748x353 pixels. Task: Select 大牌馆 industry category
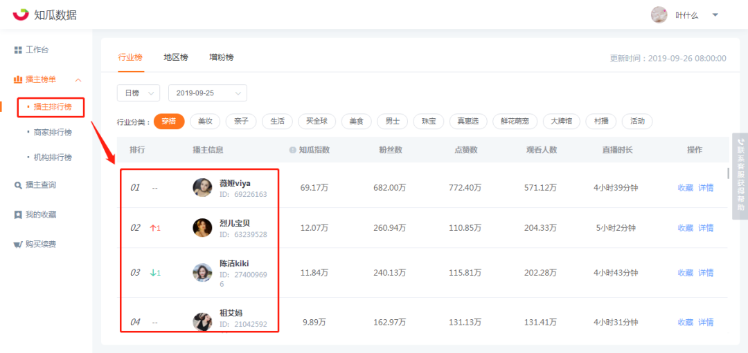(562, 122)
